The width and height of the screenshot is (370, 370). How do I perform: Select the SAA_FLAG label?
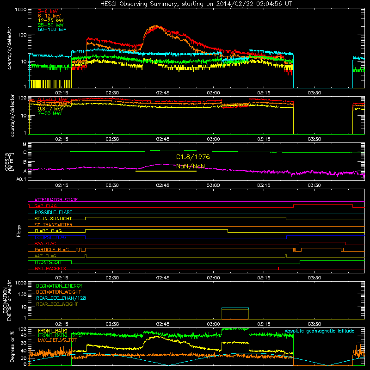point(45,243)
